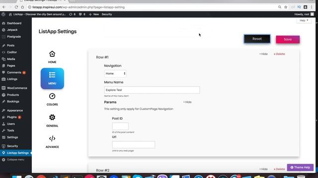Click the WordPress logo in admin bar
This screenshot has height=178, width=318.
pos(3,14)
